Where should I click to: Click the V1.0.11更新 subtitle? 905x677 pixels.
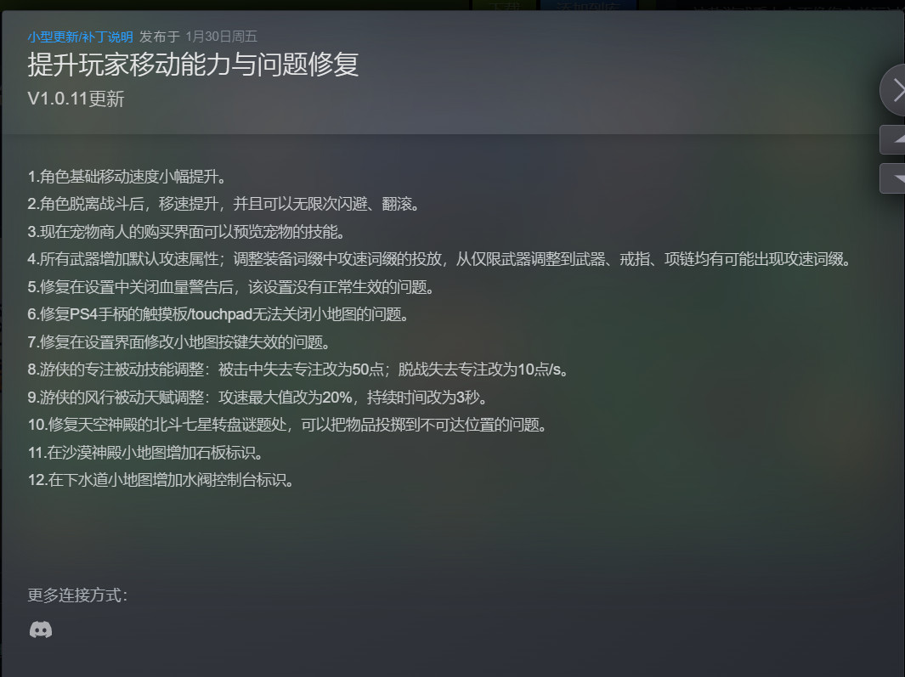[76, 99]
